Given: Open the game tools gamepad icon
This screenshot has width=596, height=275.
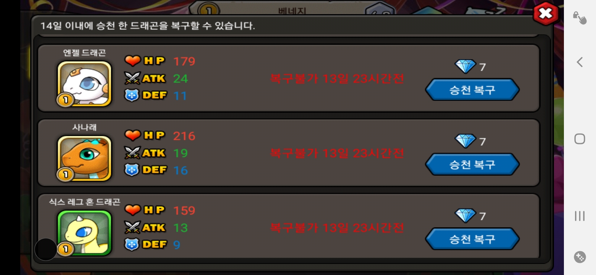Looking at the screenshot, I should pyautogui.click(x=580, y=257).
